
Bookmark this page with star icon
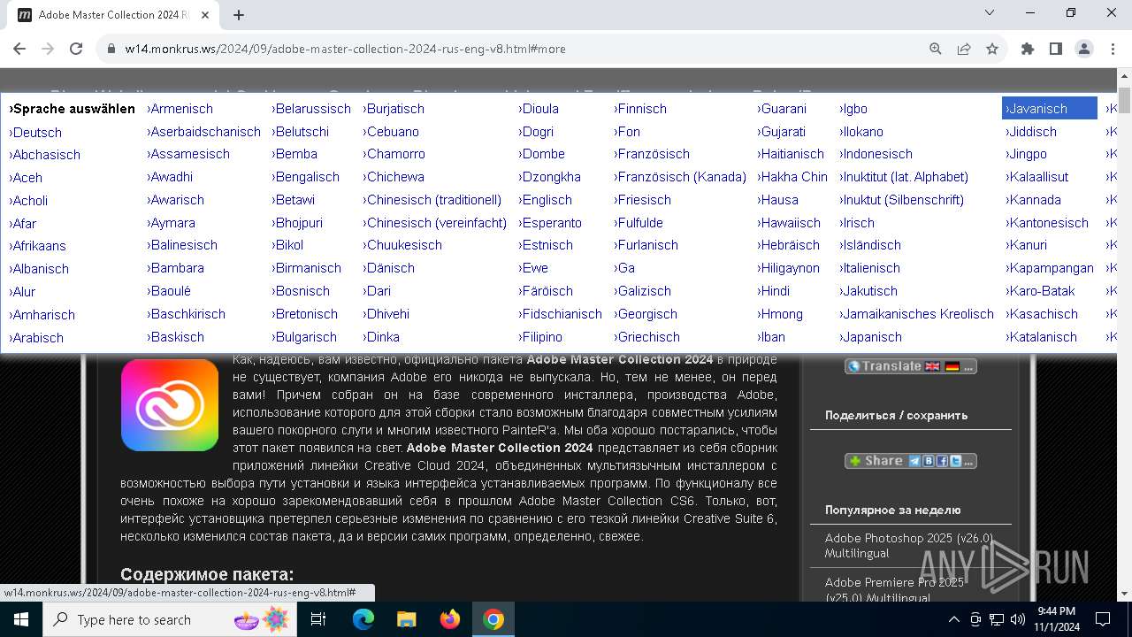(992, 49)
